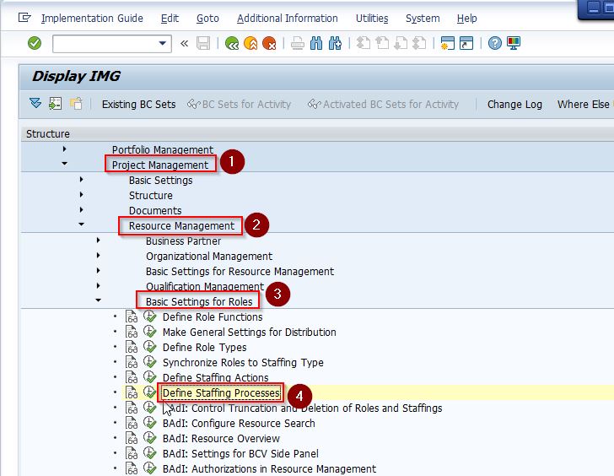
Task: Click the Next Page icon
Action: click(401, 43)
